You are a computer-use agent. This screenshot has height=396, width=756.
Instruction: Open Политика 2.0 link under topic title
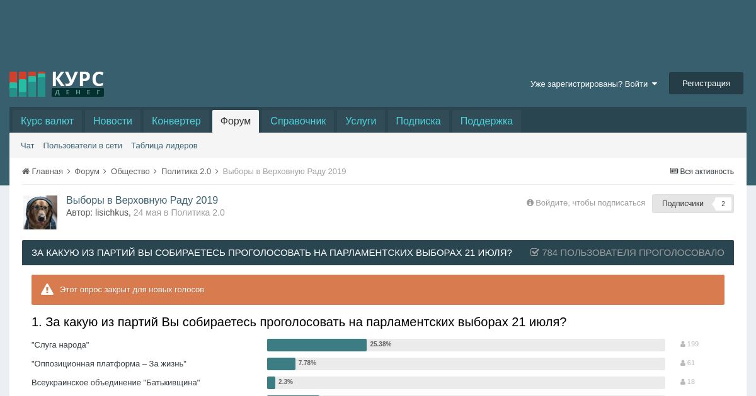197,212
